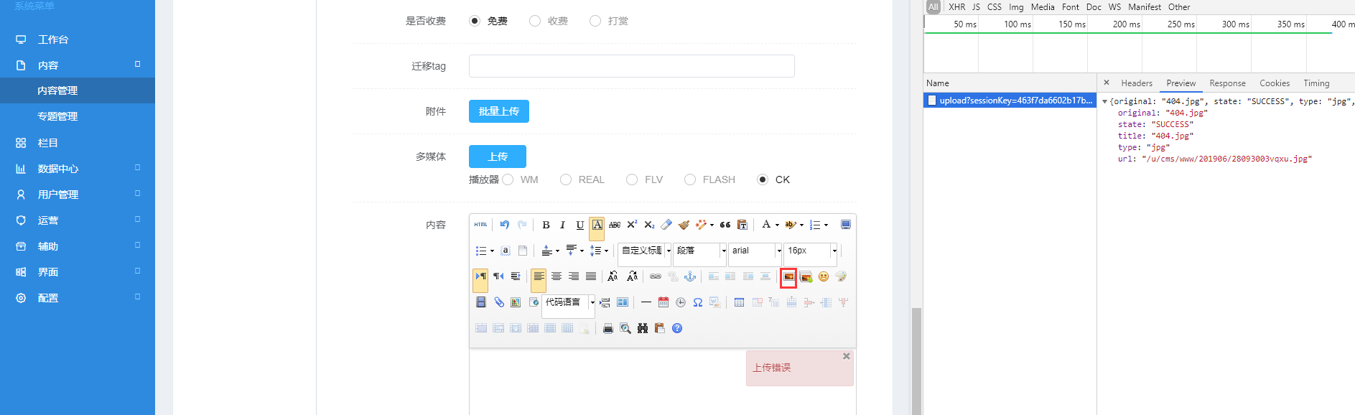Viewport: 1355px width, 415px height.
Task: Clear formatting with eraser icon
Action: (666, 225)
